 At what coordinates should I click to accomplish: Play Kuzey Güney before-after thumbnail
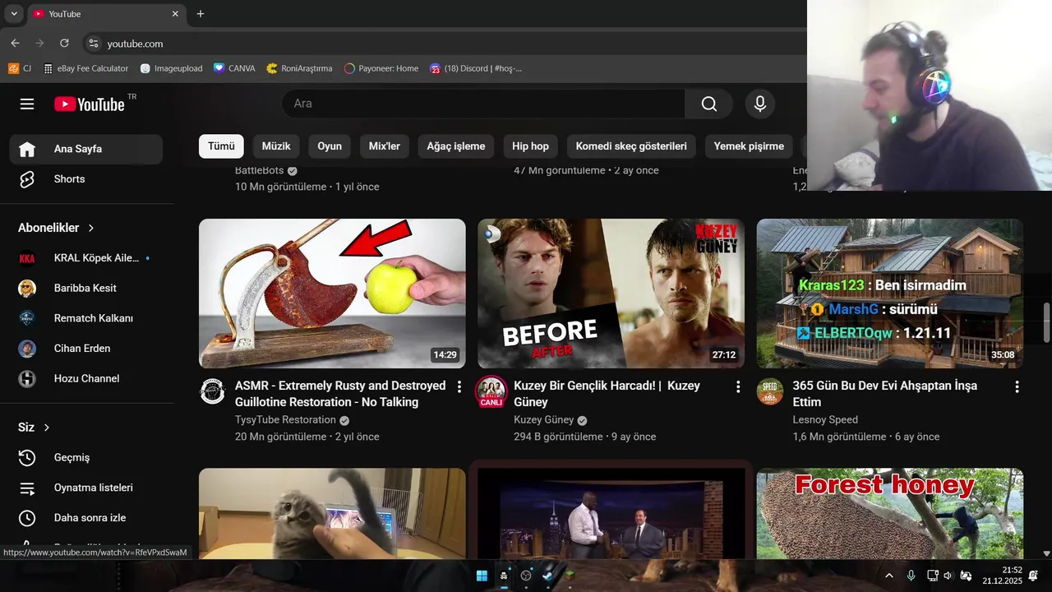611,294
